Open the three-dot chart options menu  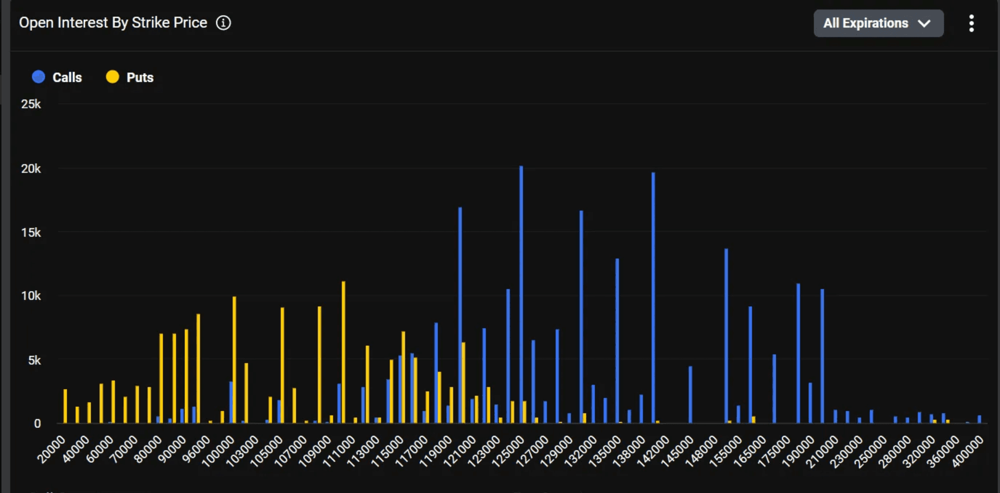[971, 23]
